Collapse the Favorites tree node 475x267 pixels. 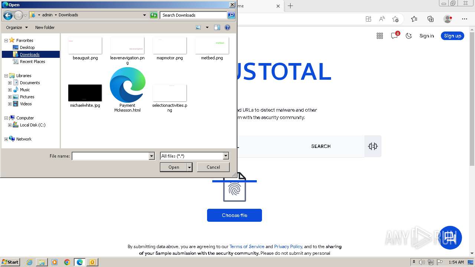[x=6, y=40]
